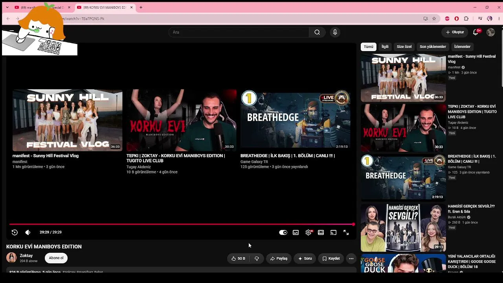Toggle the autoplay switch in player
This screenshot has width=503, height=283.
point(283,232)
